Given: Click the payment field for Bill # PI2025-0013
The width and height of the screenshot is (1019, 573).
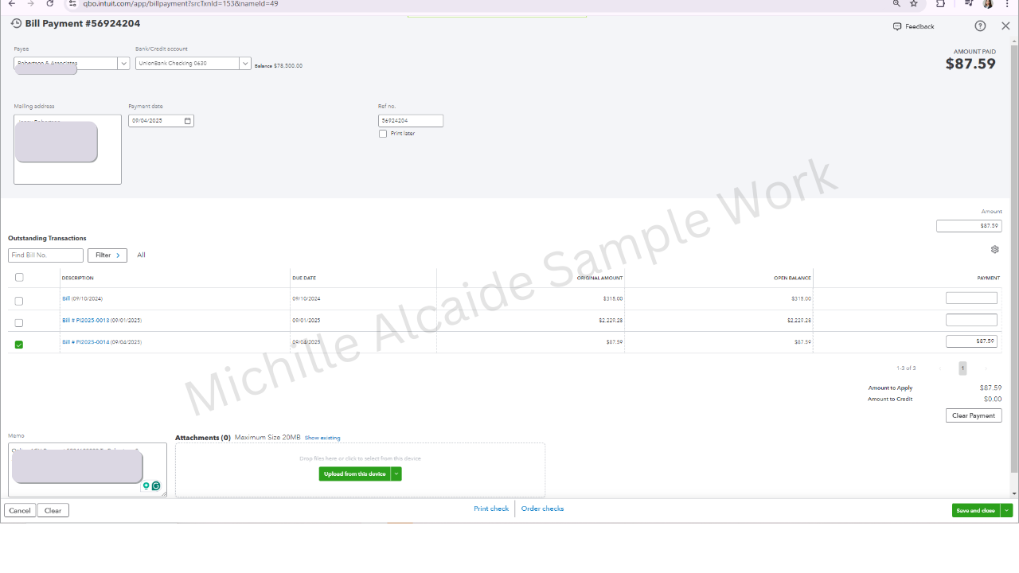Looking at the screenshot, I should point(971,320).
